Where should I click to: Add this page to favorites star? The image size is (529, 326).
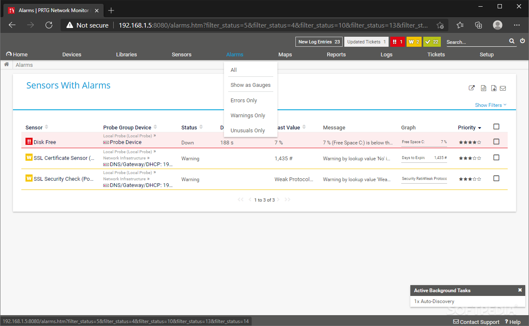(x=440, y=25)
